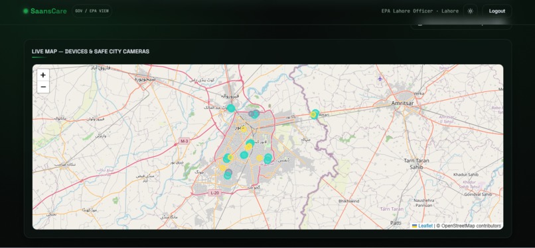Select the teal device marker near Attari
535x248 pixels.
(x=315, y=114)
